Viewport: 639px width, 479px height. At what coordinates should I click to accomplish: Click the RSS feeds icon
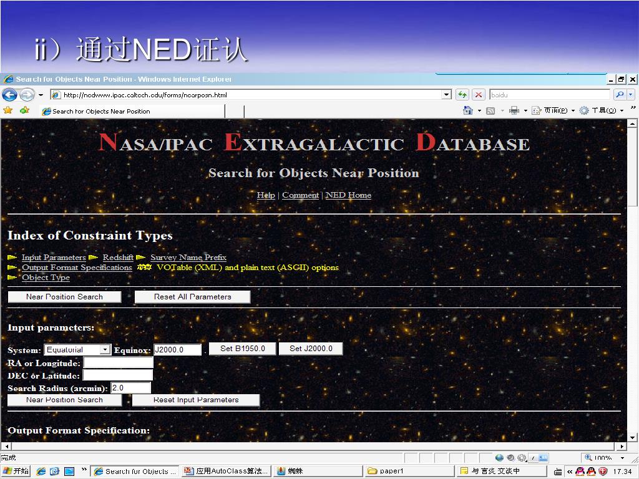(x=490, y=110)
